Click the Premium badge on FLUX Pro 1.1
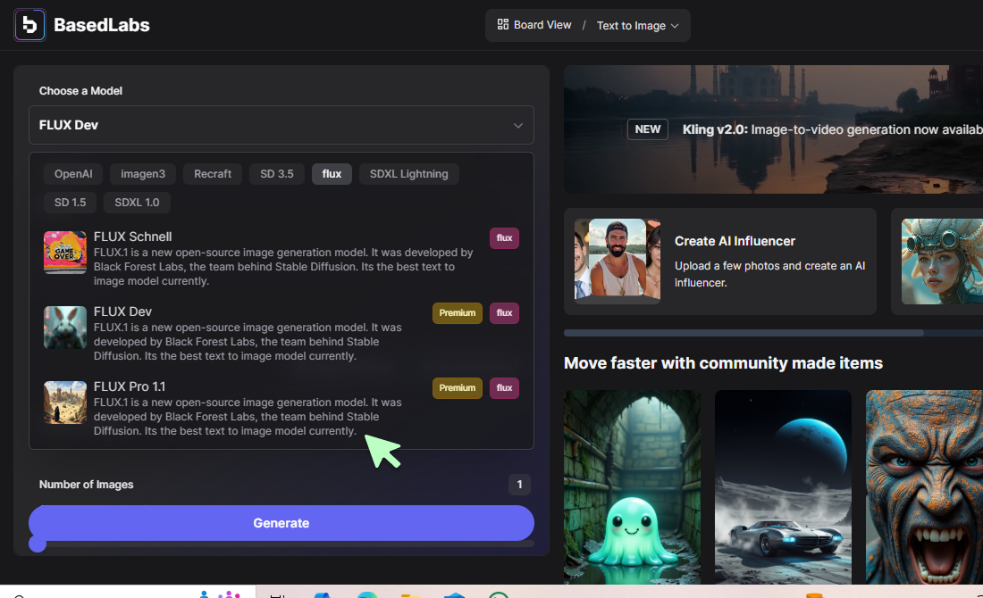 point(457,388)
